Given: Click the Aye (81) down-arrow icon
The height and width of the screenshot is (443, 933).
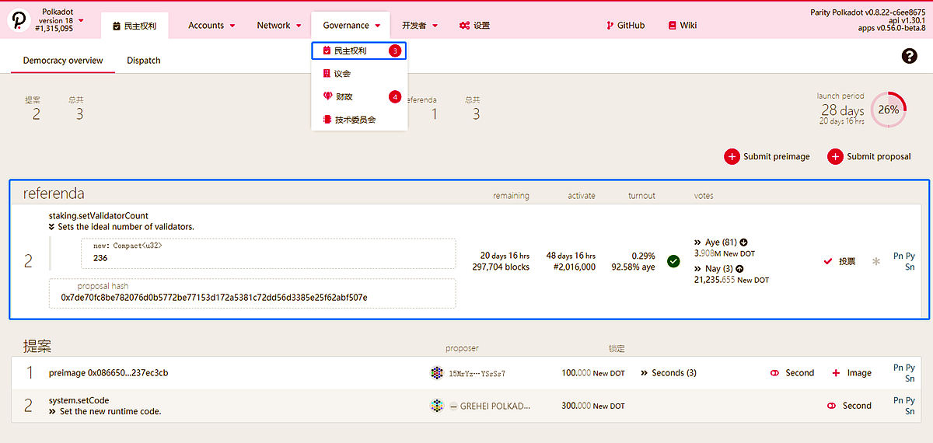Looking at the screenshot, I should click(744, 242).
